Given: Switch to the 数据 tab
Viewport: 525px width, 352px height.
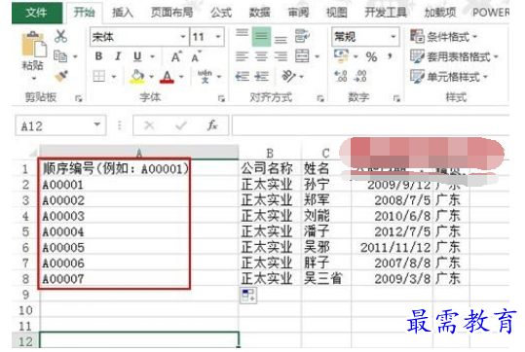Looking at the screenshot, I should pyautogui.click(x=259, y=13).
